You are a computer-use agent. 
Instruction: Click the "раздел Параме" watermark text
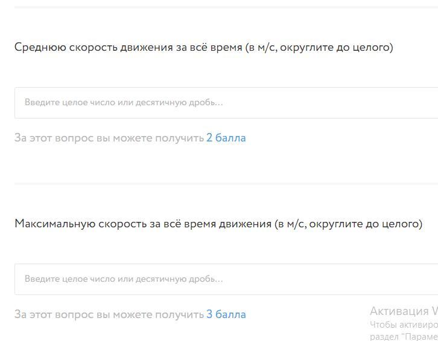coord(403,336)
